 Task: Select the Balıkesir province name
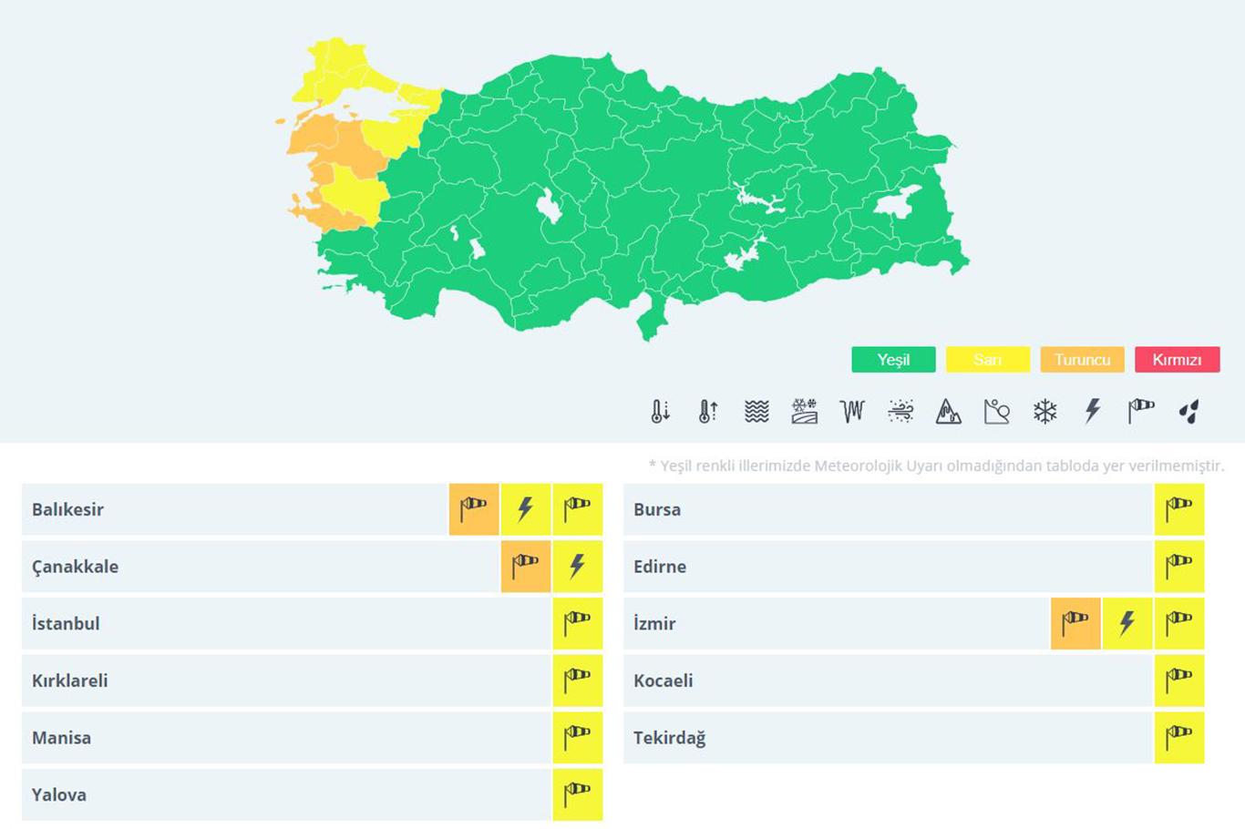(x=67, y=509)
